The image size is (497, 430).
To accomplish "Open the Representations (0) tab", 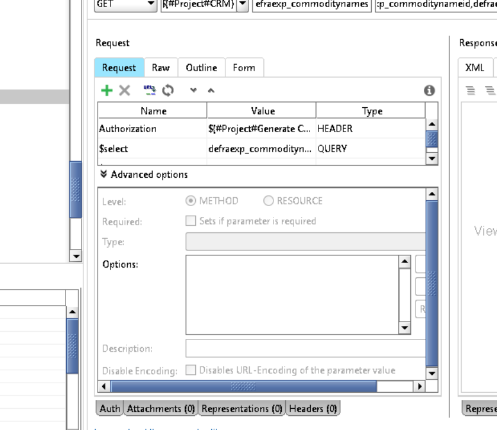I will coord(242,408).
